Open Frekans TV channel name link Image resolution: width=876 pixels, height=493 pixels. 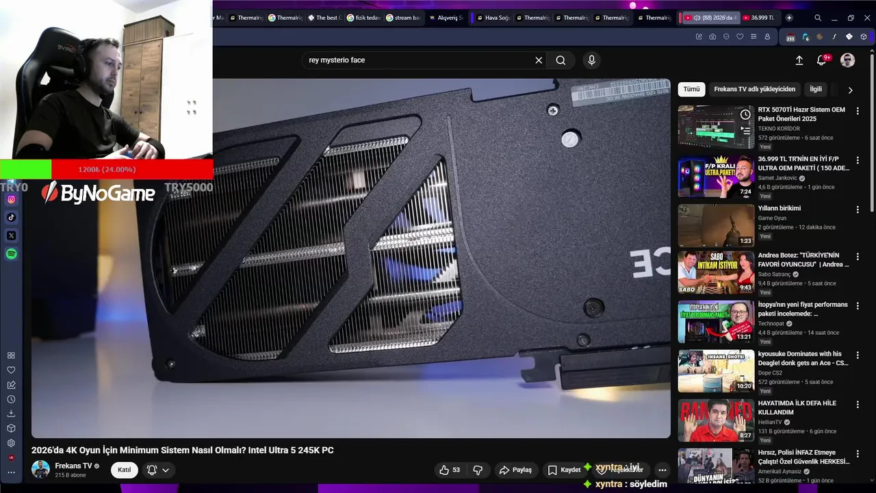pyautogui.click(x=73, y=466)
